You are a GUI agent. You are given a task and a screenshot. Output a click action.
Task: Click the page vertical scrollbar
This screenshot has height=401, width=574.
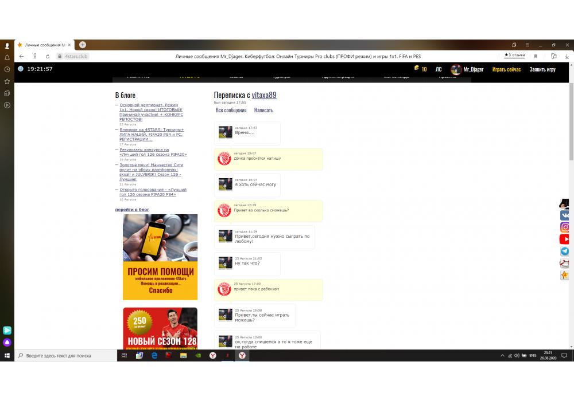[571, 122]
